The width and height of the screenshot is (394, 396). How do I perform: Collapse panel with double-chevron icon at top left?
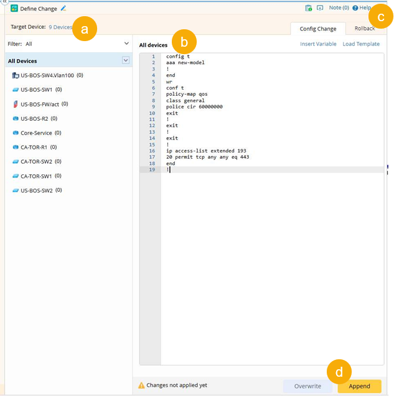(4, 1)
